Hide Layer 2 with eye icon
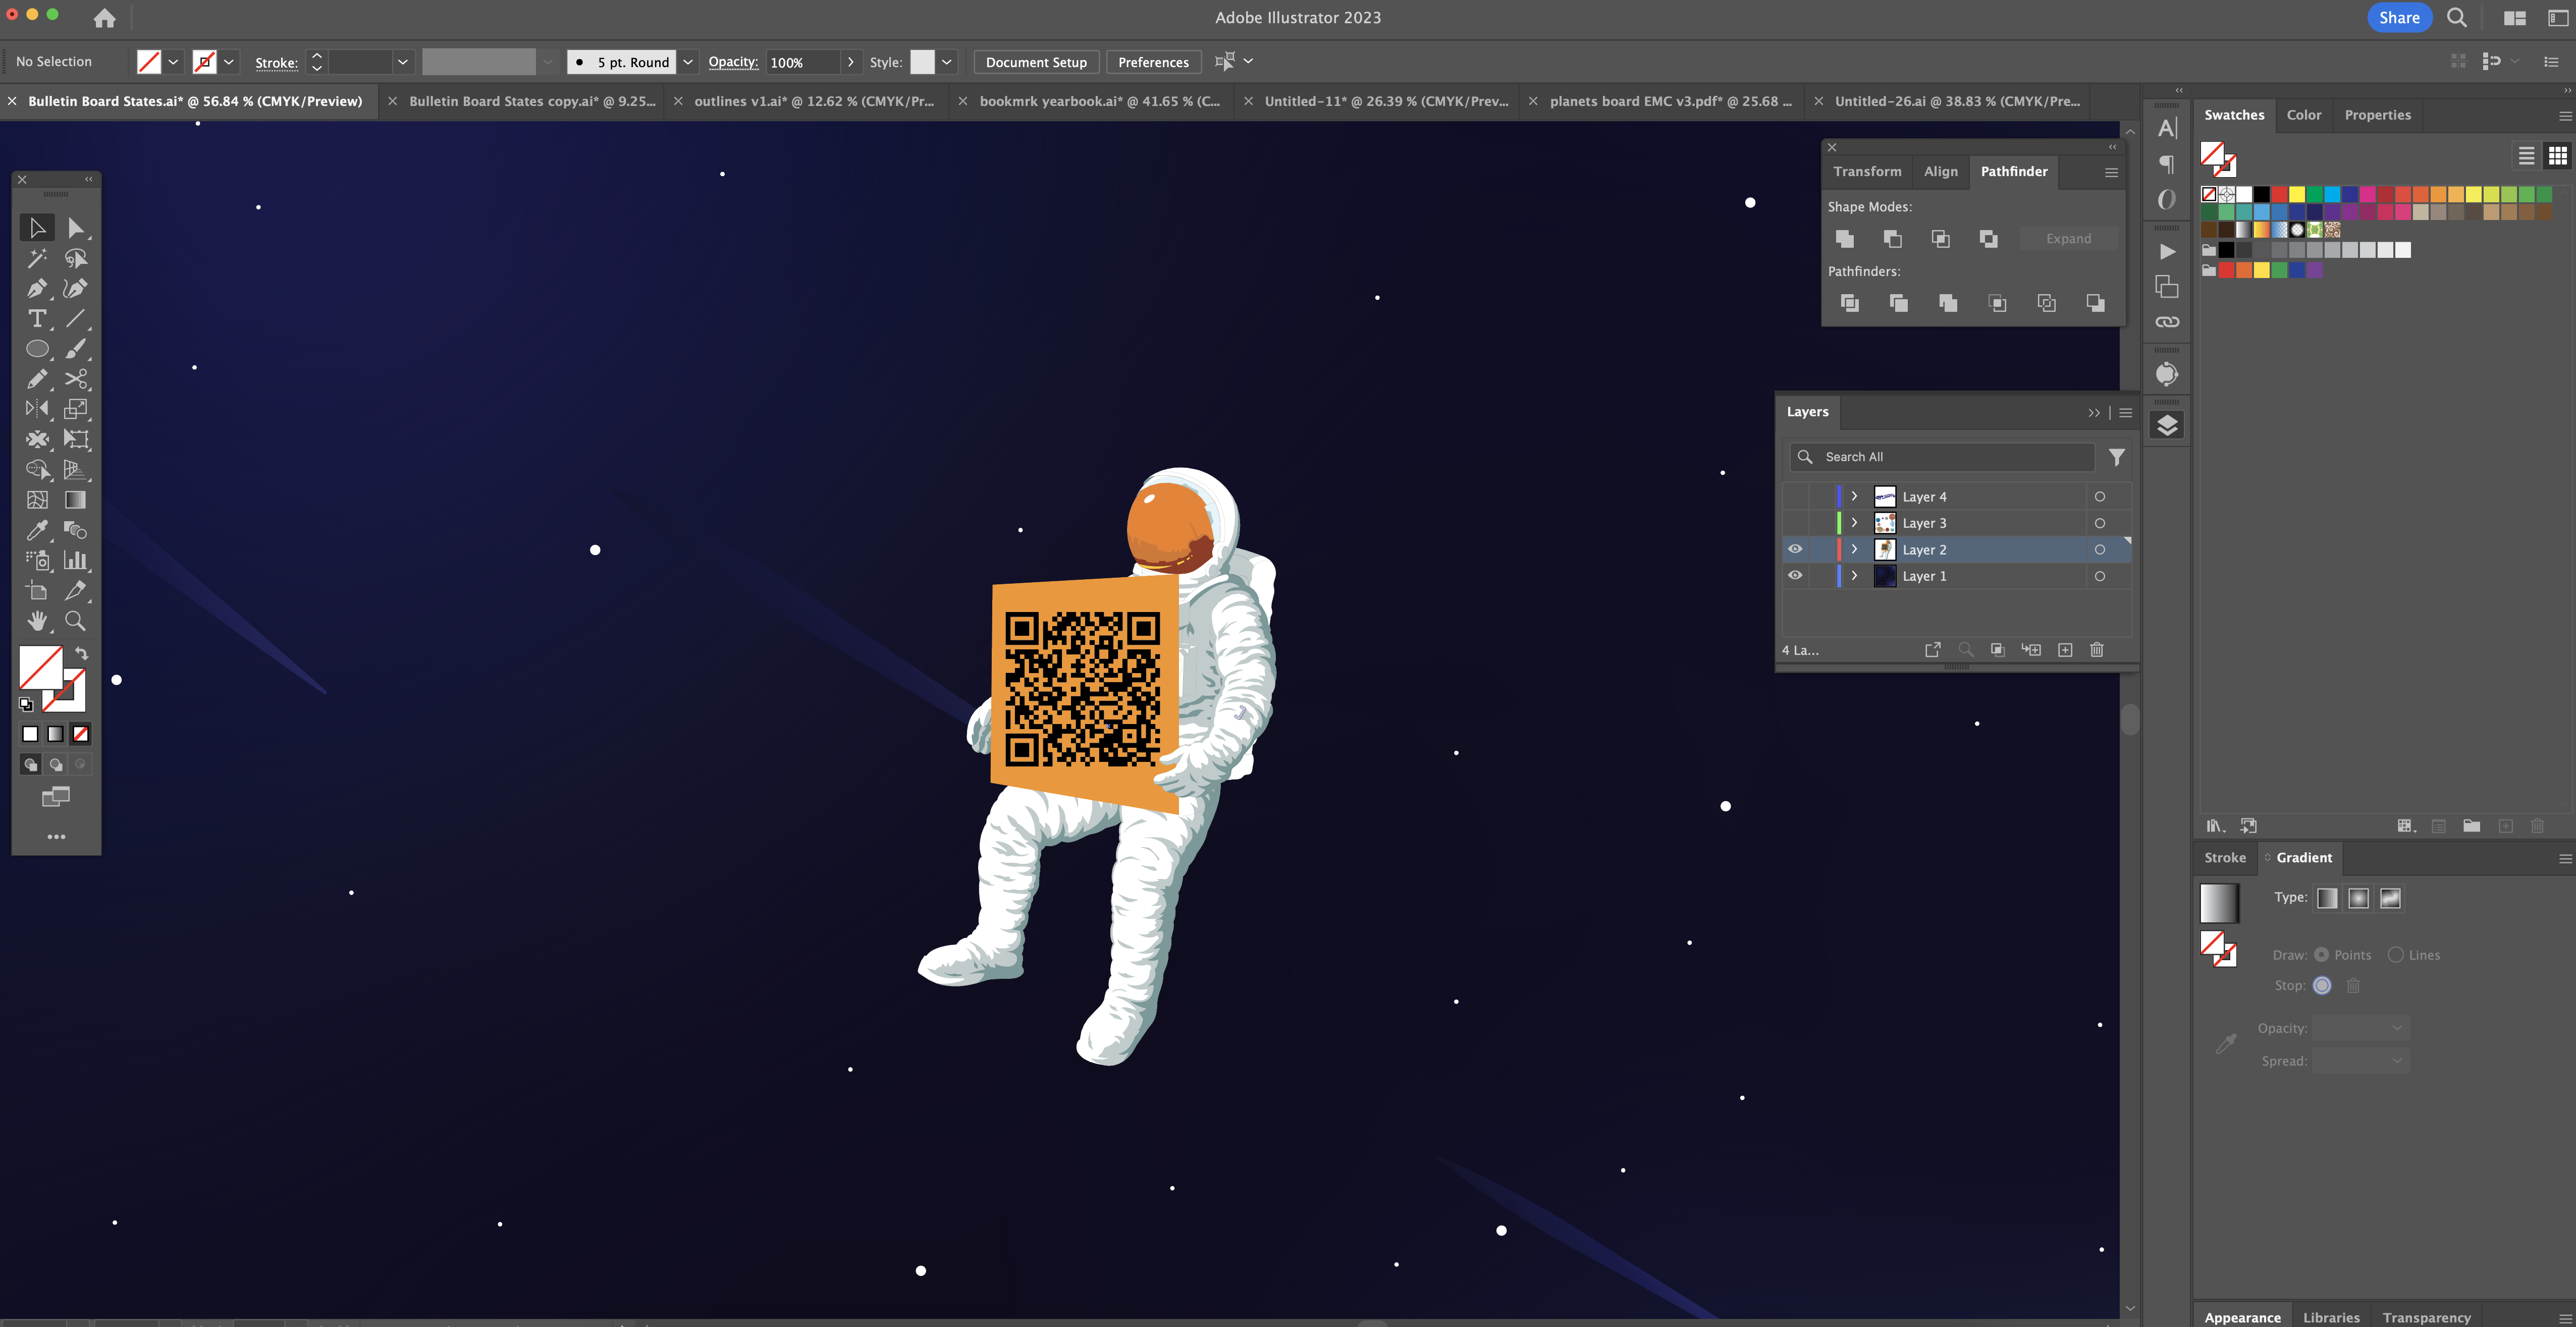2576x1327 pixels. click(x=1795, y=549)
